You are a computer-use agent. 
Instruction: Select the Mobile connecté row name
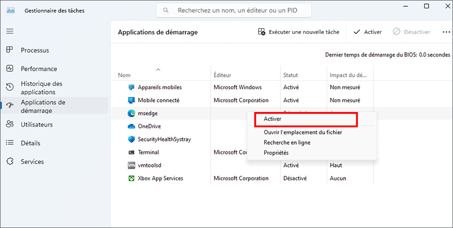point(159,100)
